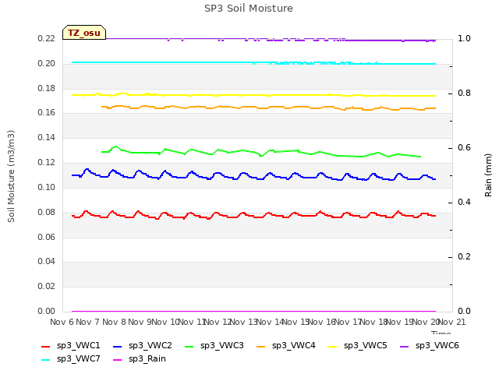Click sp3_VWC5 legend label
This screenshot has height=374, width=499.
[x=366, y=345]
